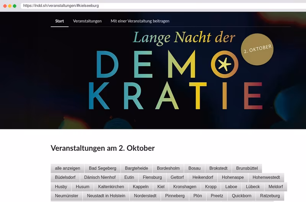Select the Dänisch Nienhof filter
306x202 pixels.
pyautogui.click(x=100, y=178)
